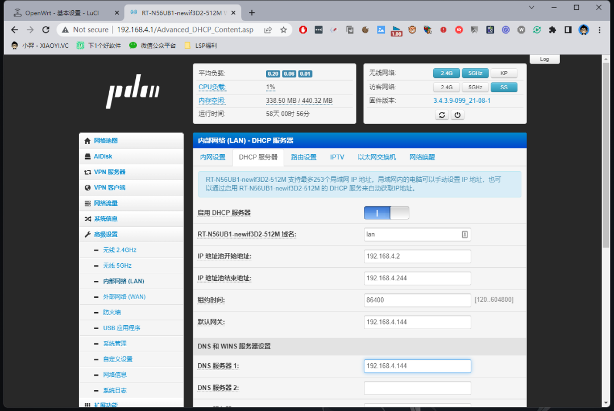Click IP pool start address field
This screenshot has height=411, width=614.
417,256
